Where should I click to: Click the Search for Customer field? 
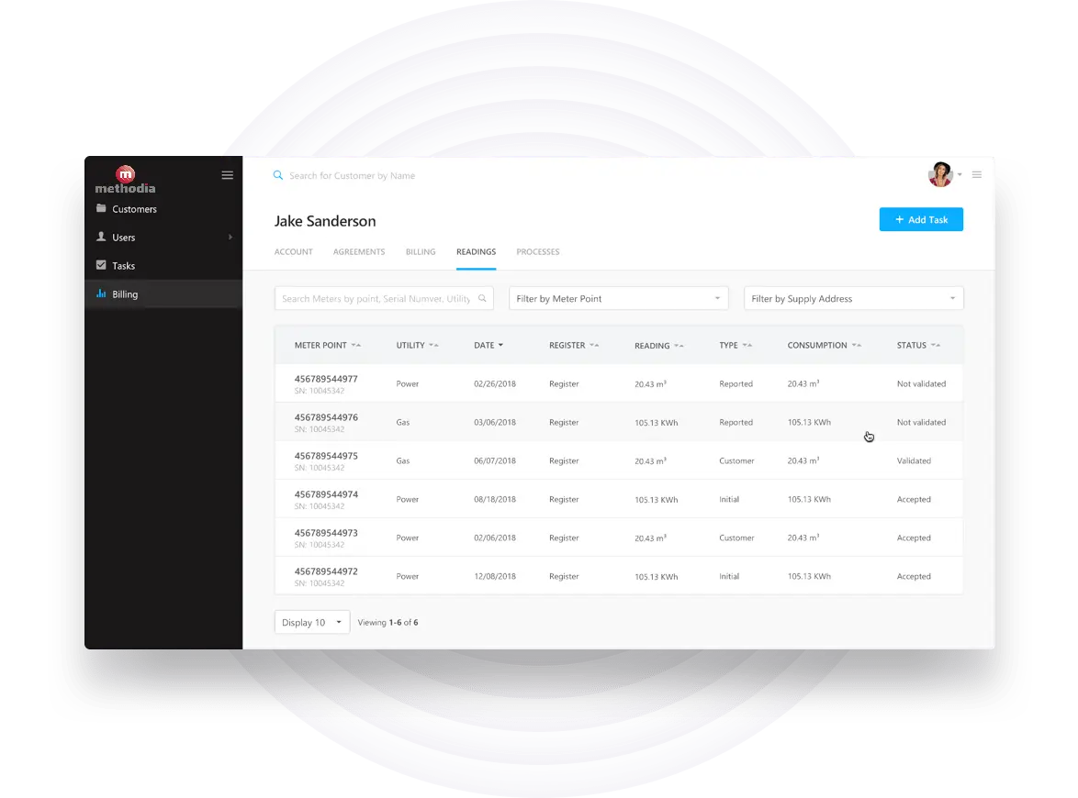(352, 176)
